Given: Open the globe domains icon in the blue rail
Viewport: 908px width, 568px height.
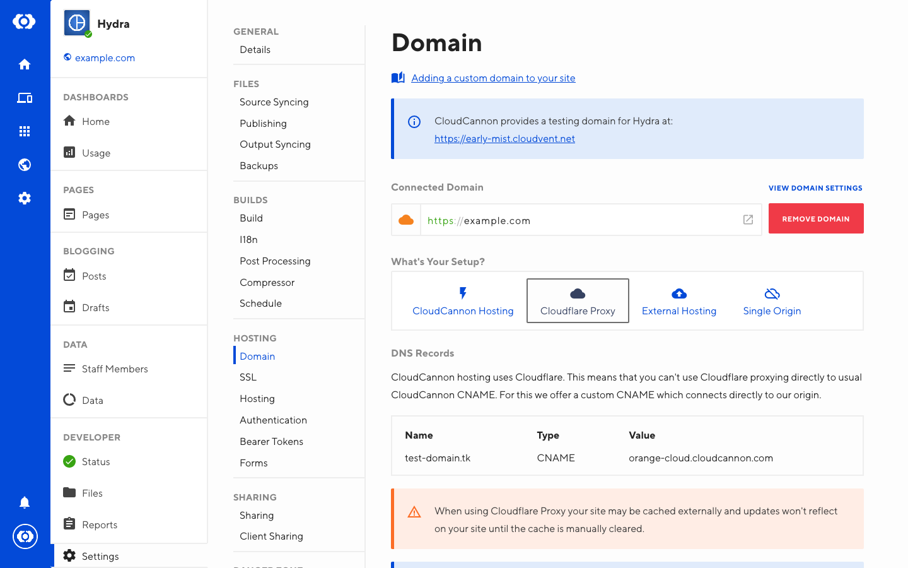Looking at the screenshot, I should 25,165.
